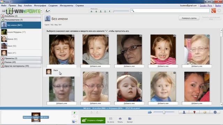This screenshot has width=223, height=125.
Task: Click the Развернуть группы button
Action: click(189, 18)
